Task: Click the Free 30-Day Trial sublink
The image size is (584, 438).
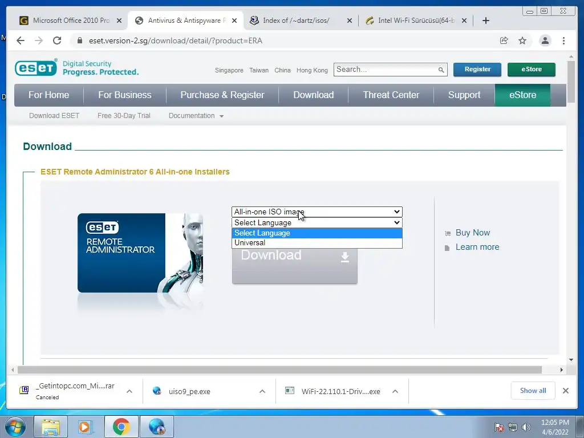Action: [x=124, y=116]
